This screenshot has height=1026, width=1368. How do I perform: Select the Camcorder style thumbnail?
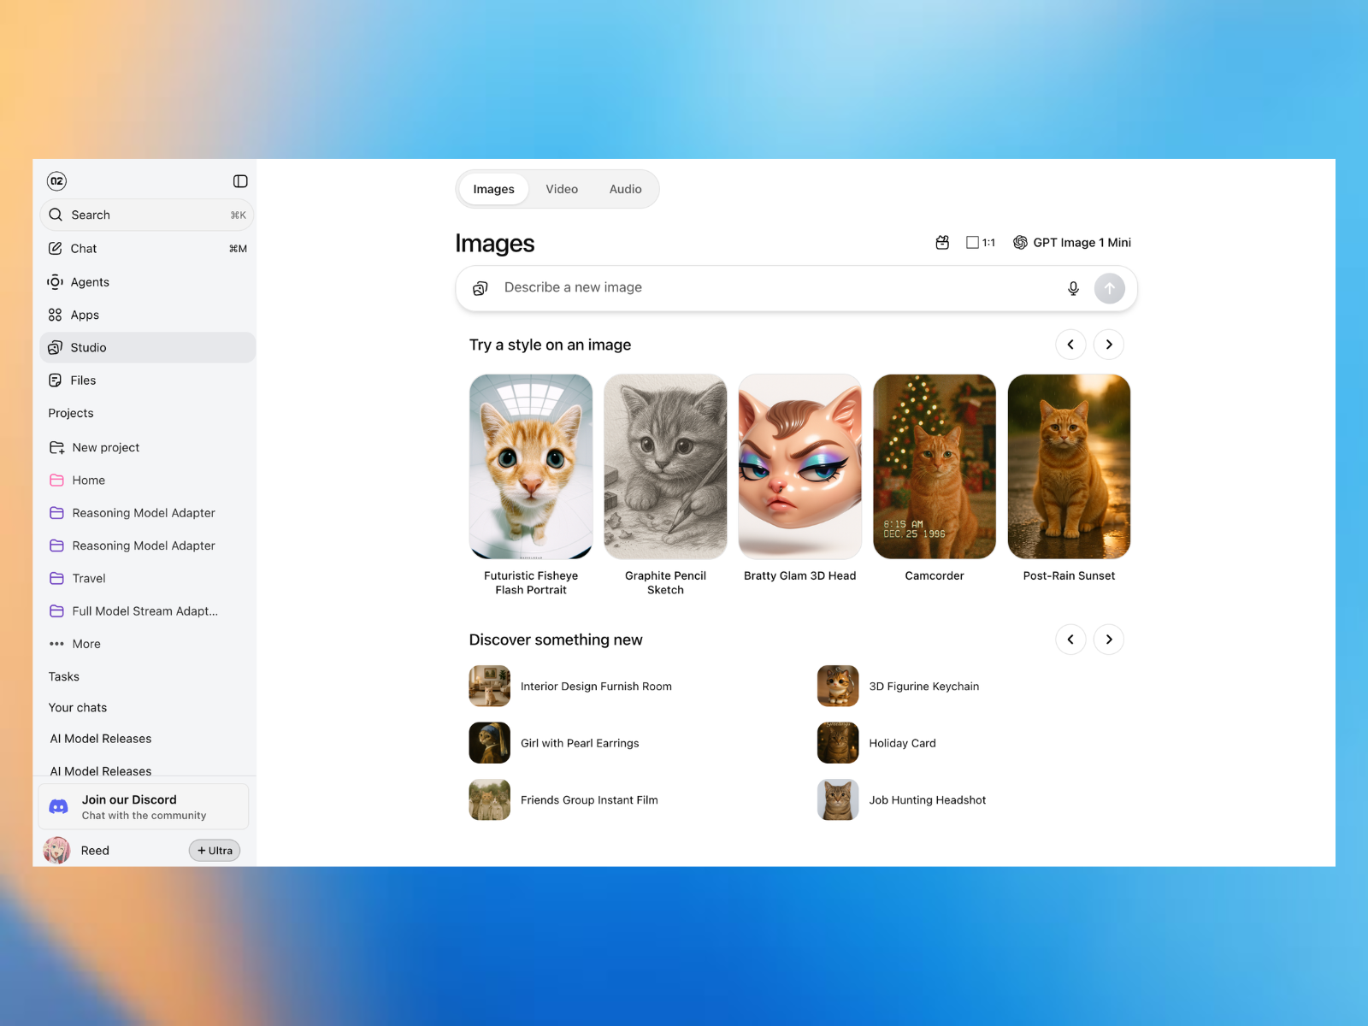pos(935,467)
